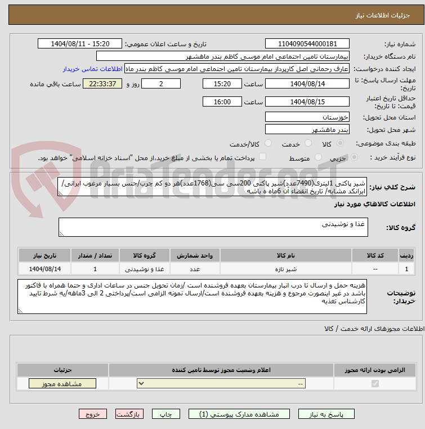This screenshot has height=429, width=425.
Task: Click the نام دستگاه خریدار field
Action: click(222, 56)
